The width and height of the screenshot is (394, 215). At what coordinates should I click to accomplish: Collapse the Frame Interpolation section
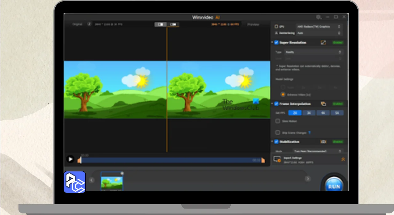point(272,104)
